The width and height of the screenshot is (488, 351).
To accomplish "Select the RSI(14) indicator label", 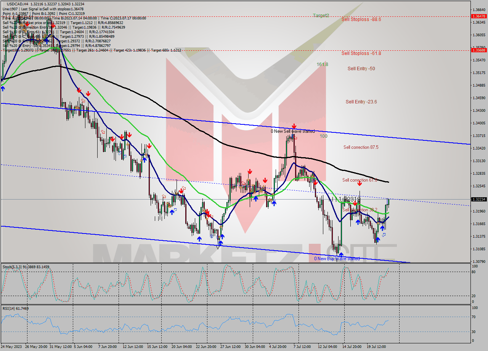I will (16, 308).
